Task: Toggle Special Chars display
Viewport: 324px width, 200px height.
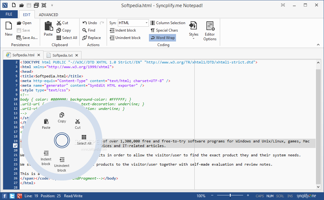Action: pyautogui.click(x=164, y=30)
